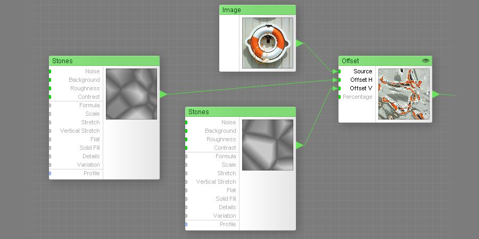Click Roughness connector on left Stones node
The height and width of the screenshot is (239, 479).
[x=50, y=88]
